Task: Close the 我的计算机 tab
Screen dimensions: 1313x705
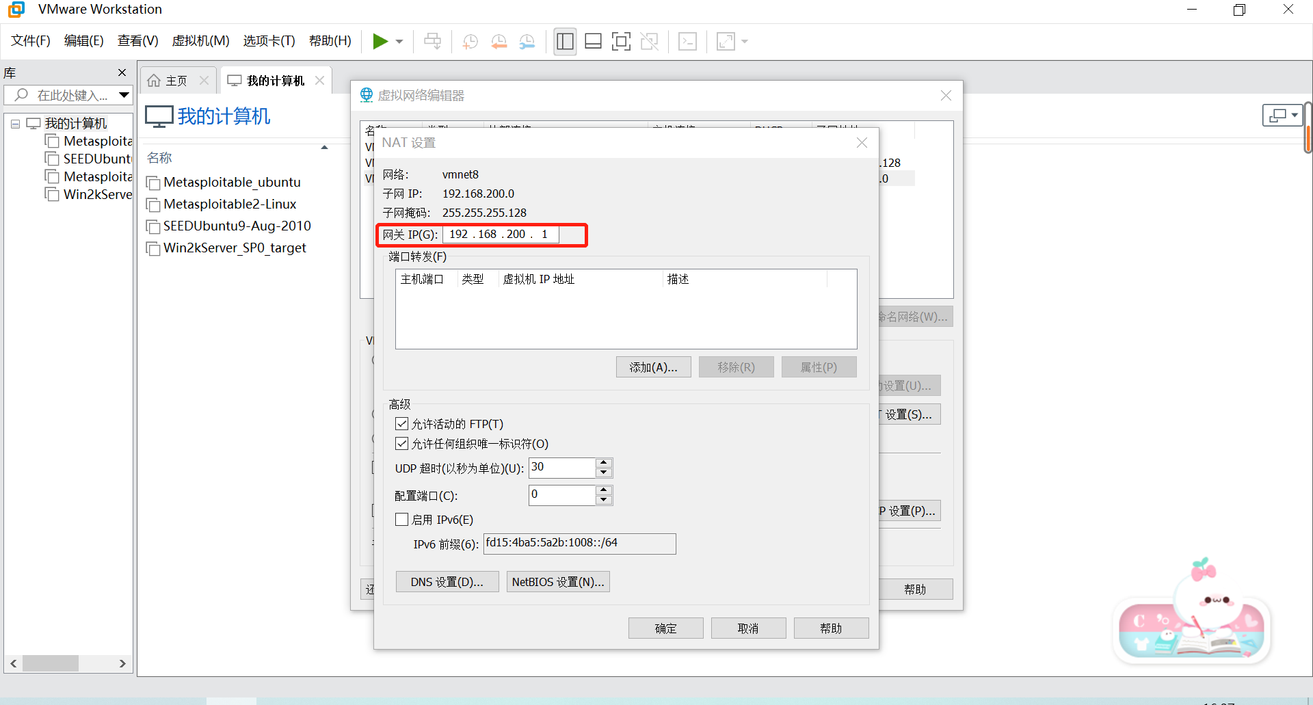Action: (319, 81)
